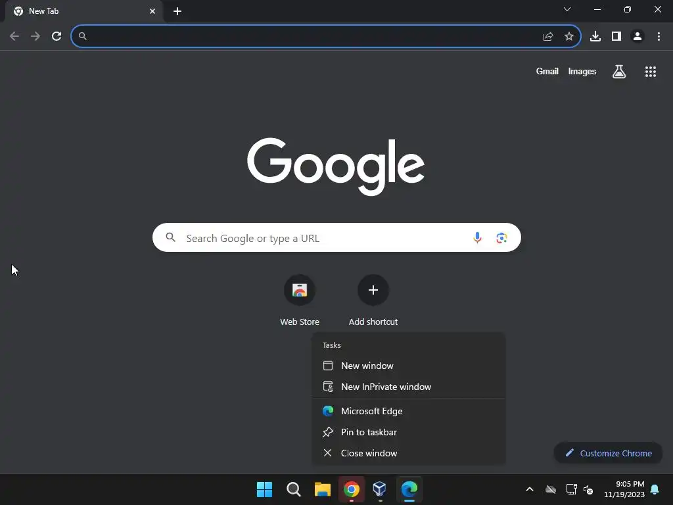Open the Gmail link
673x505 pixels.
click(x=547, y=71)
